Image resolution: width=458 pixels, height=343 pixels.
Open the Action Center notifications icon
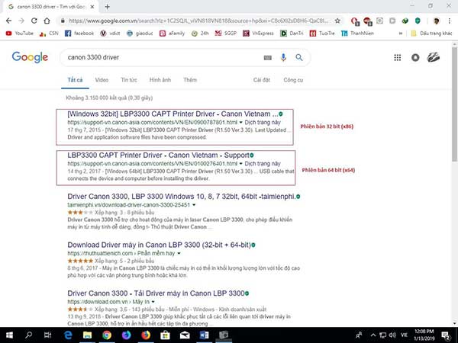(x=446, y=335)
